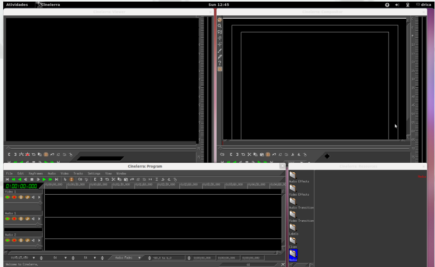Click the paste icon in Program toolbar

pos(126,179)
